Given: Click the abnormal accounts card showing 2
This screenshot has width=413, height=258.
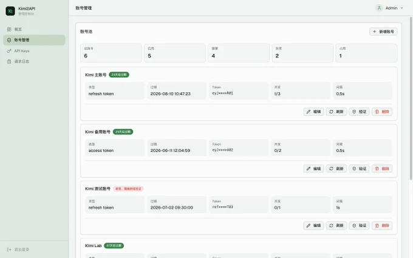Looking at the screenshot, I should [x=302, y=53].
